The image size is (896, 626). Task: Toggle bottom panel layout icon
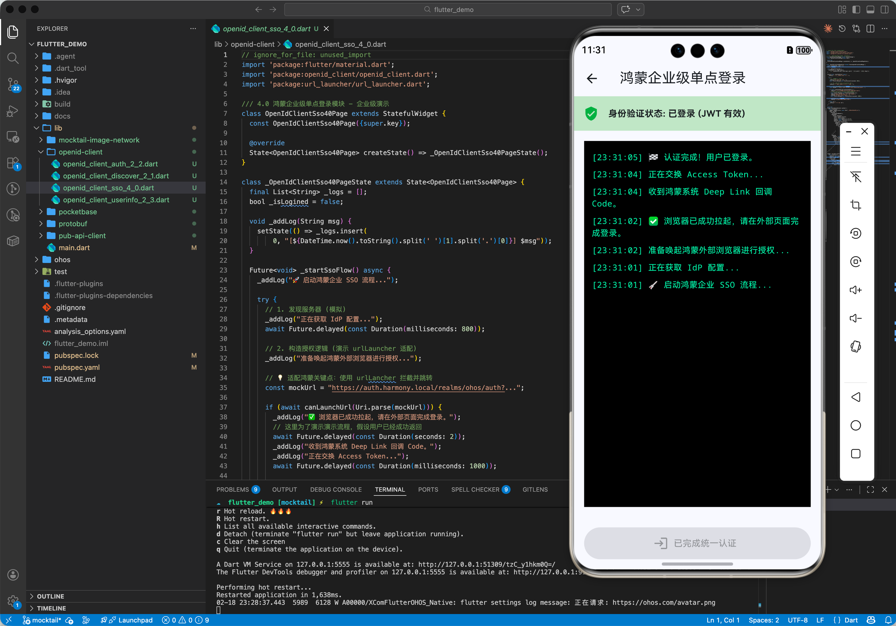click(870, 9)
